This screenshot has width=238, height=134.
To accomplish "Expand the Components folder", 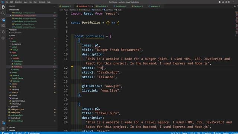I will (x=16, y=44).
